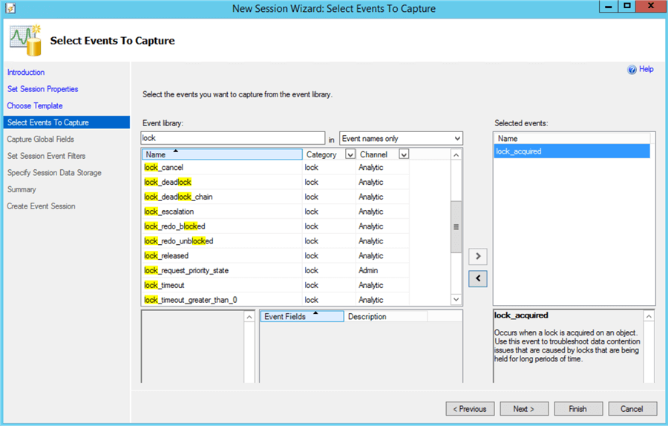Sort by Channel column header
Image resolution: width=668 pixels, height=426 pixels.
pos(373,154)
